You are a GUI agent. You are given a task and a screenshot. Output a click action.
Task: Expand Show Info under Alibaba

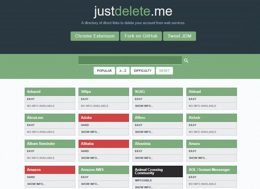click(90, 158)
